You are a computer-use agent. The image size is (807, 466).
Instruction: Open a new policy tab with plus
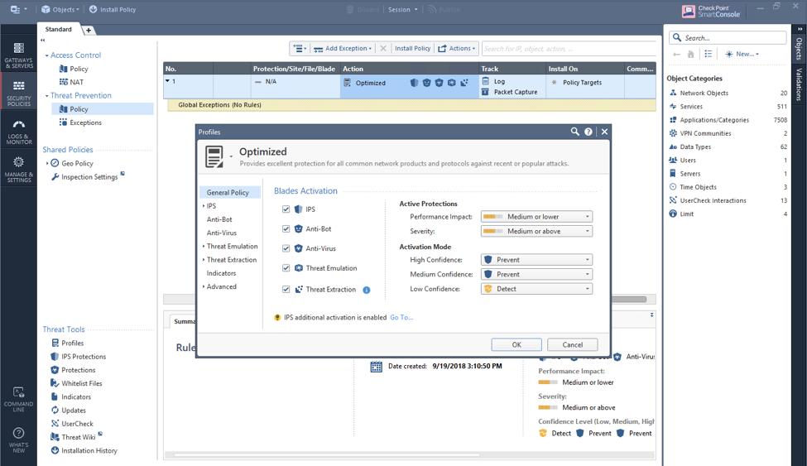[x=89, y=31]
